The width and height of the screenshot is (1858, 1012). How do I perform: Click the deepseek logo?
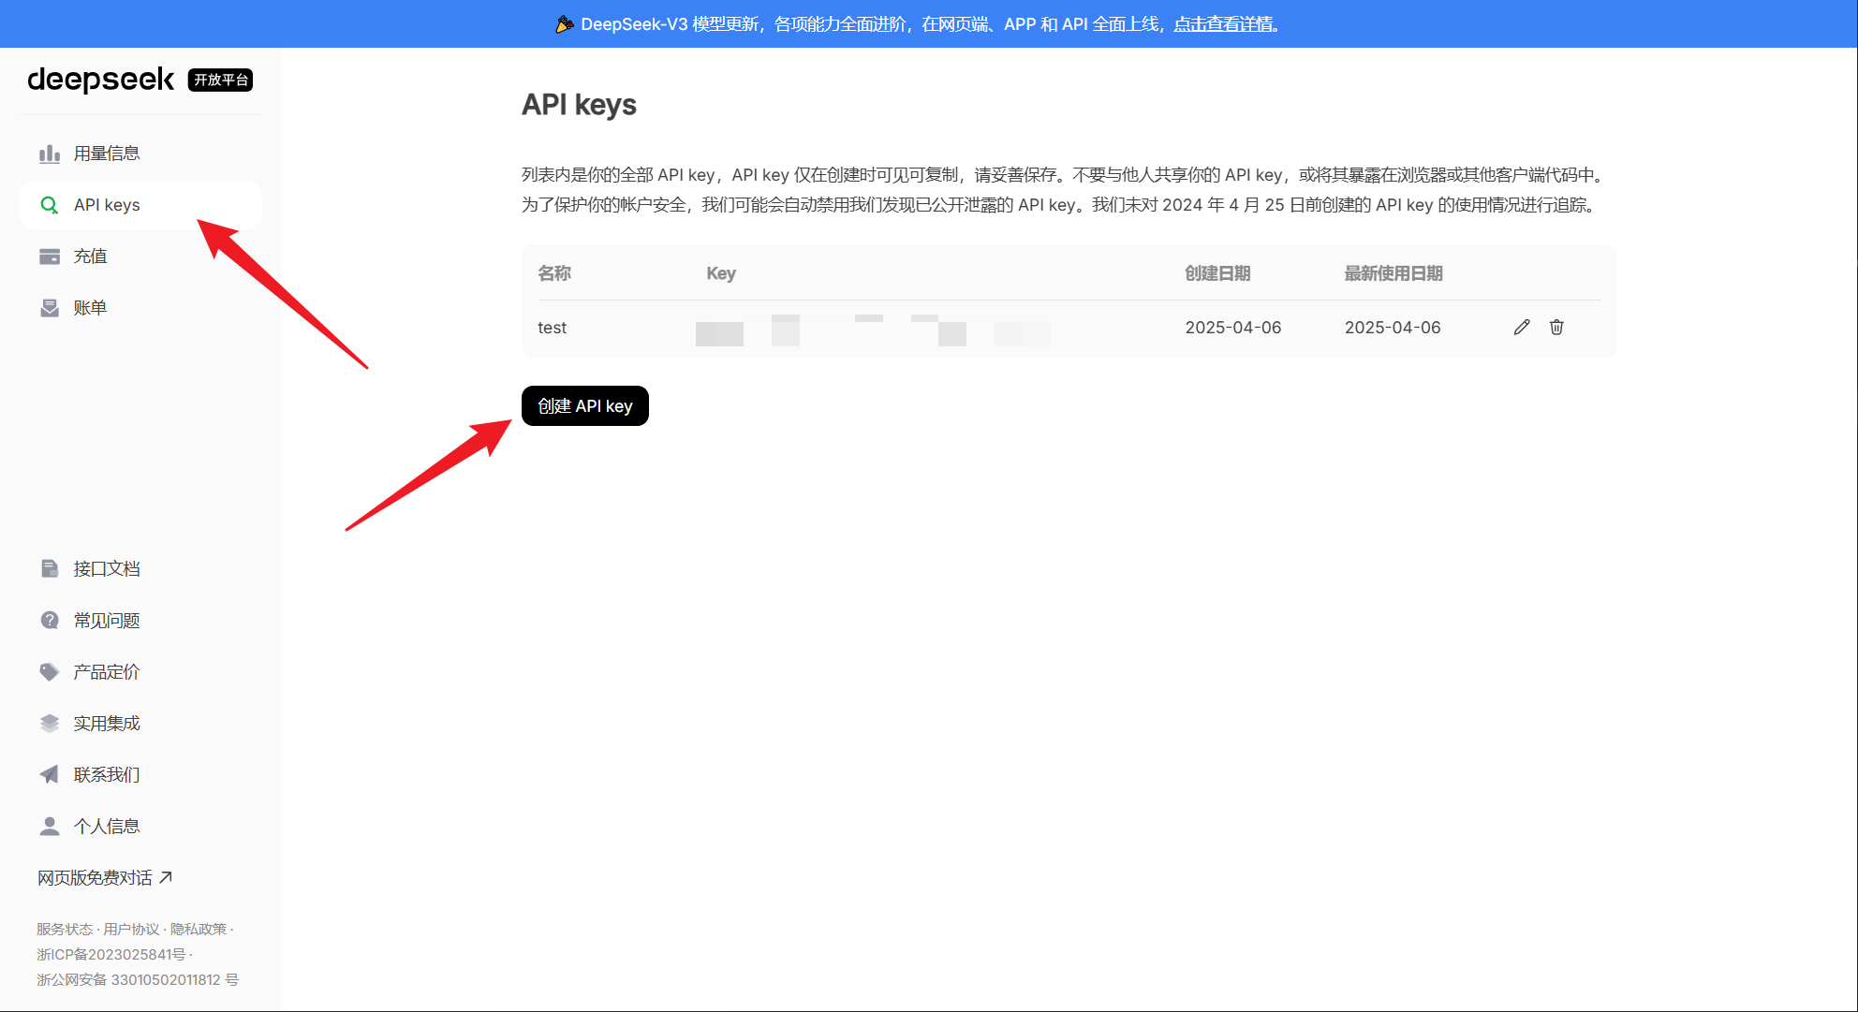[x=101, y=80]
